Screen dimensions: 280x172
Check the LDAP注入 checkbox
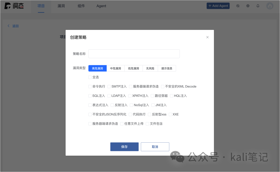(109, 96)
